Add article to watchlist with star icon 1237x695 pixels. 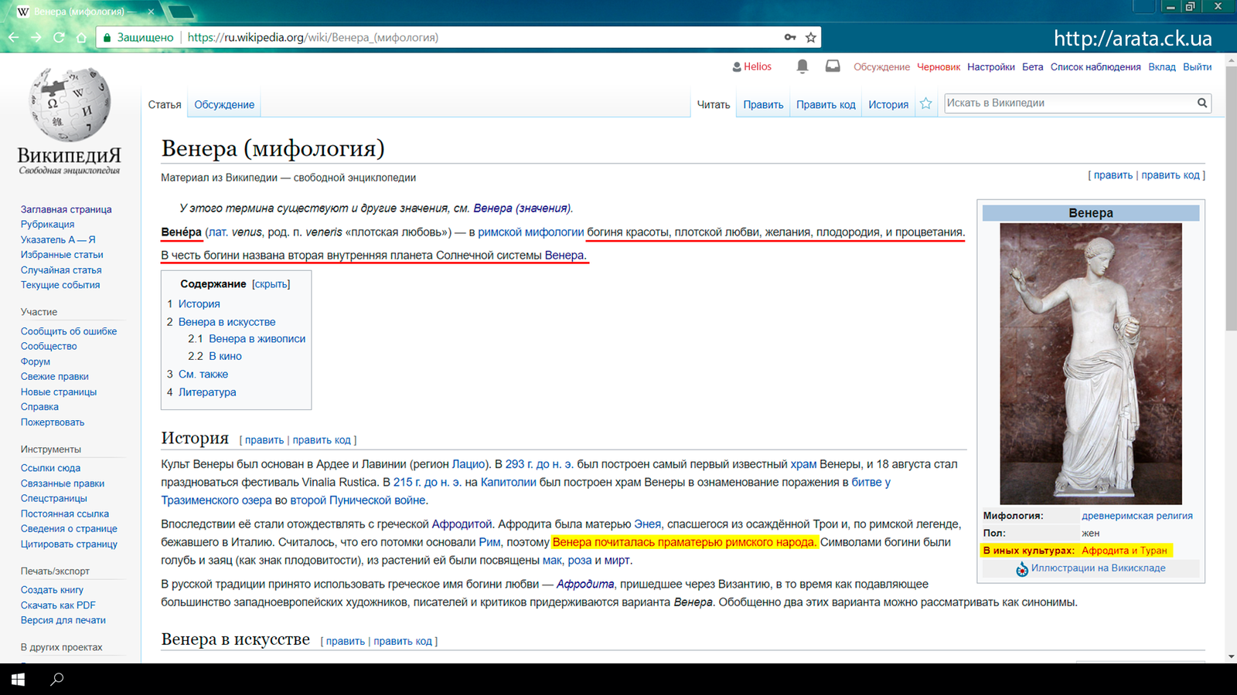(926, 103)
